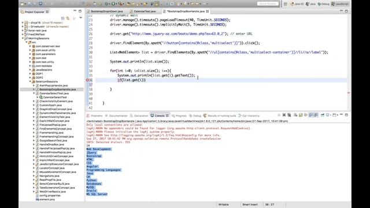
Task: Open Project Explorer view menu arrow
Action: tap(80, 18)
